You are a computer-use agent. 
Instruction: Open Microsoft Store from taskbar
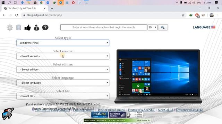(35, 2)
